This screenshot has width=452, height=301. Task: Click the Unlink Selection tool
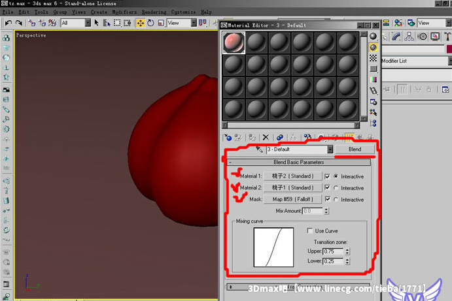tap(42, 23)
